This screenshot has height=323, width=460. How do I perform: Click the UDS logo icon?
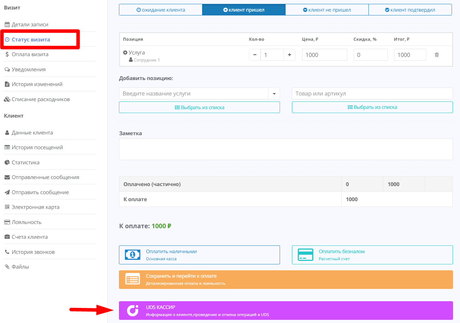click(x=133, y=310)
